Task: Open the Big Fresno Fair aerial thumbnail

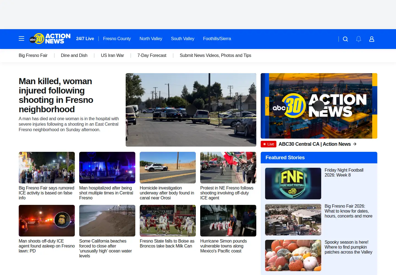Action: pos(293,219)
